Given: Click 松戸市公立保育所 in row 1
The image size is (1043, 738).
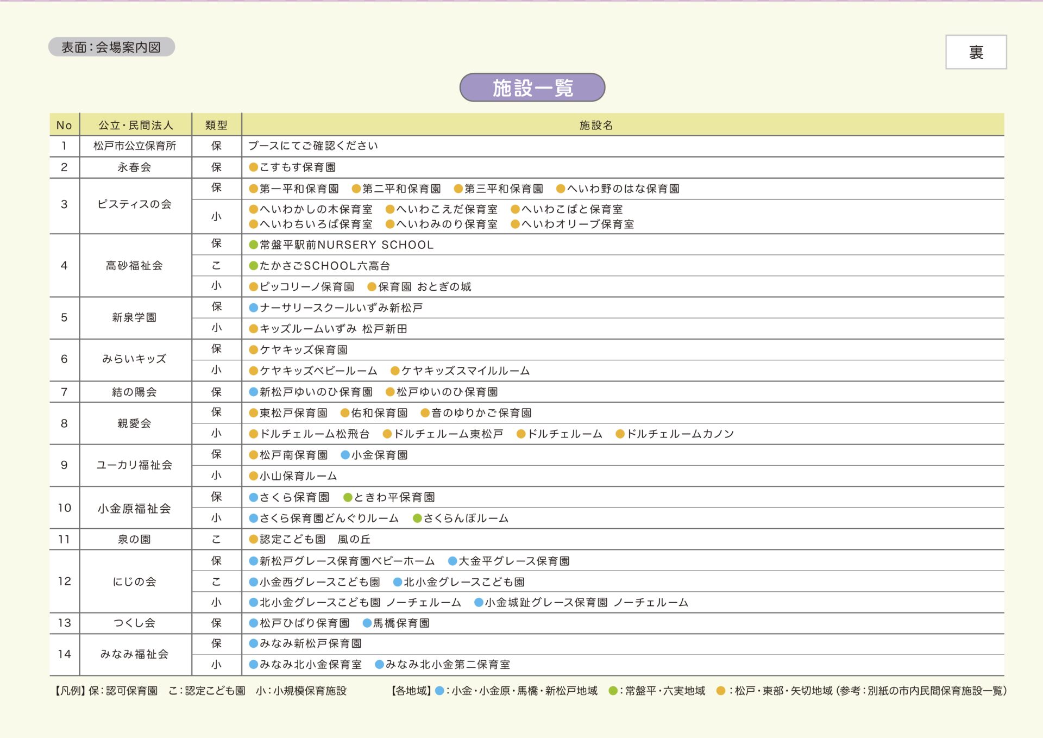Looking at the screenshot, I should (x=135, y=146).
